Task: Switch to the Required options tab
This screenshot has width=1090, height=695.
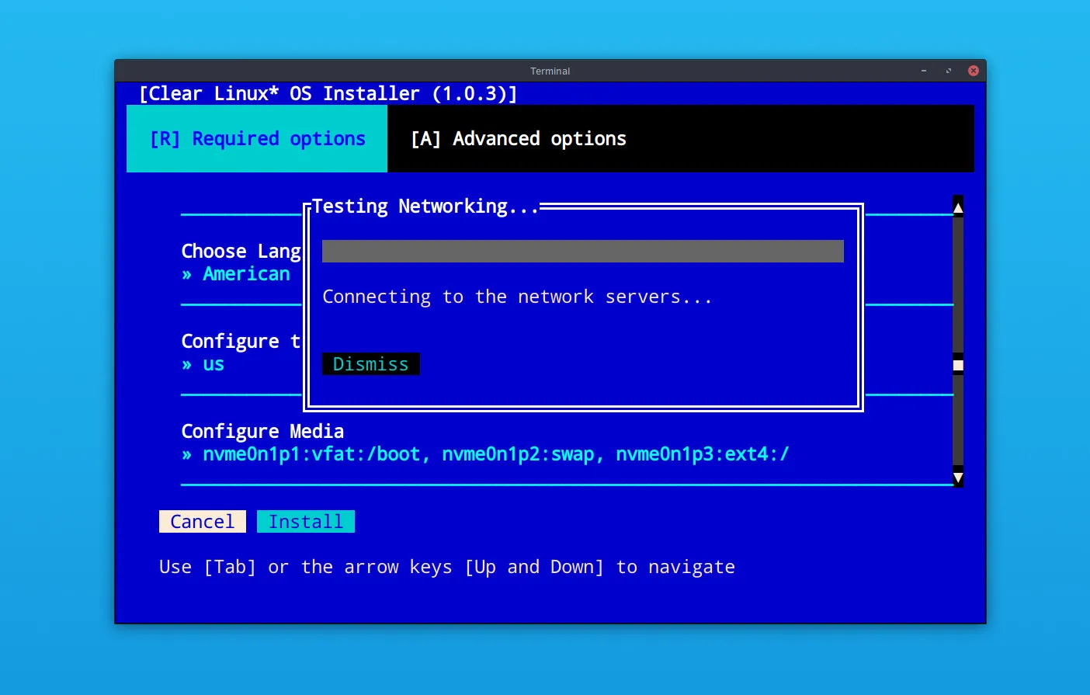Action: click(x=257, y=139)
